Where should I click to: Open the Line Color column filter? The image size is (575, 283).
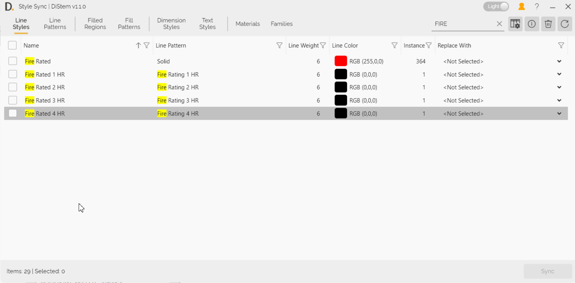click(394, 46)
